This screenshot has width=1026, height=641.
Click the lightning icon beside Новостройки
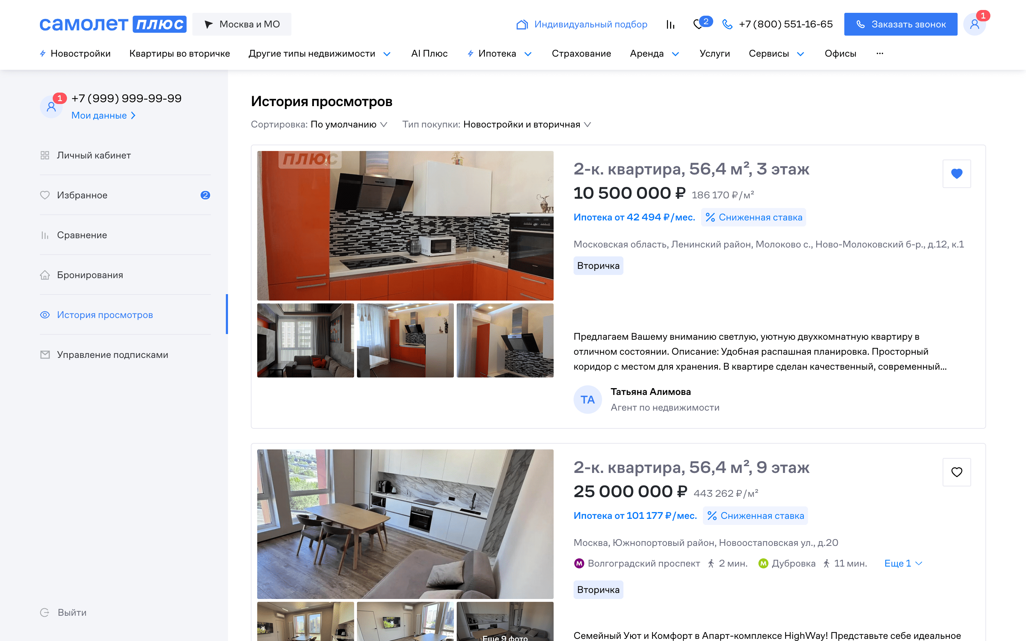(x=43, y=53)
